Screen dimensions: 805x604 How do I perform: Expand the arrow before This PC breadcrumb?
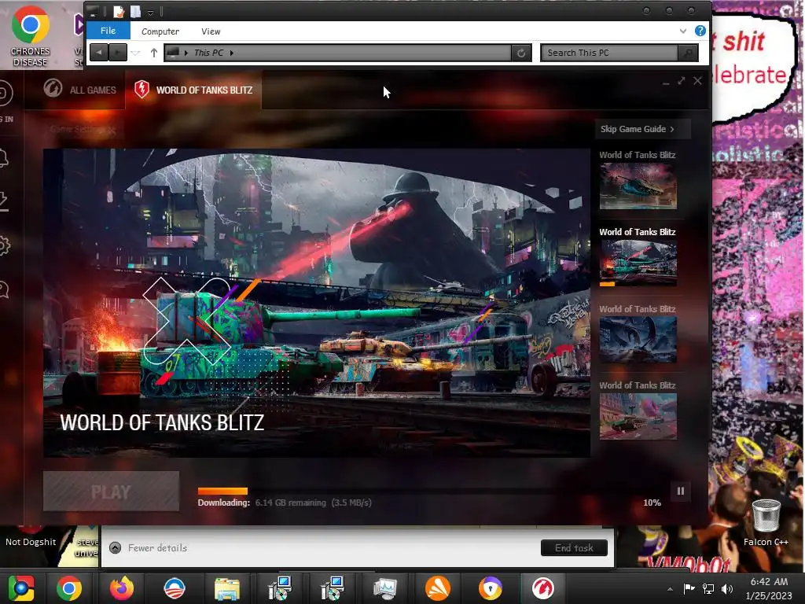pos(186,53)
